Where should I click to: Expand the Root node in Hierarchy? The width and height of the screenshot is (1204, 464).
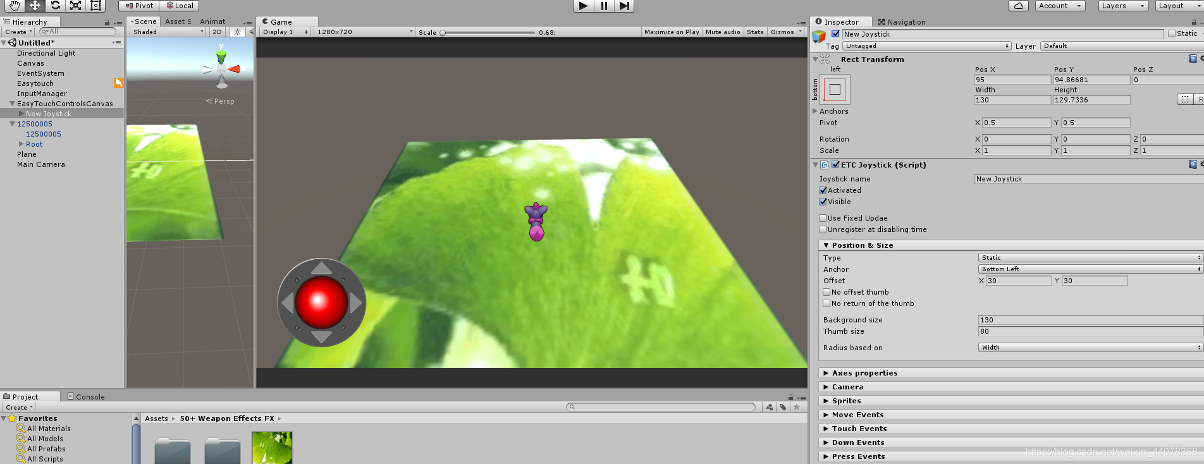[21, 144]
